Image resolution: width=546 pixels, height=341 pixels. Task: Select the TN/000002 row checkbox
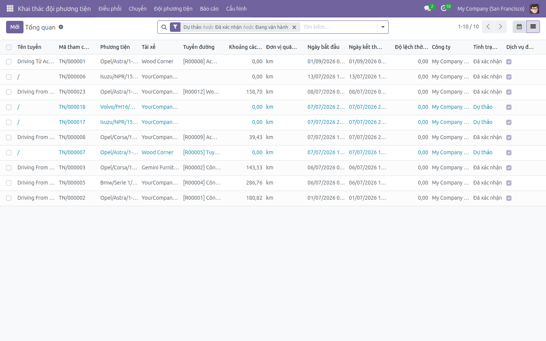click(9, 198)
